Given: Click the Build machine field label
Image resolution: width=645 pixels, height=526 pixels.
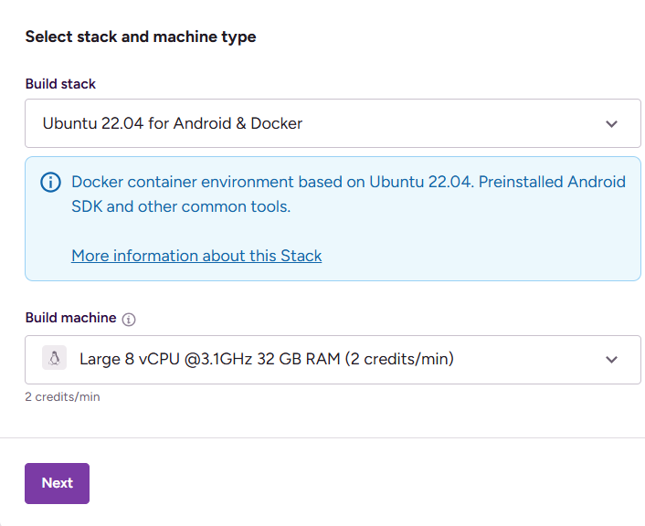Looking at the screenshot, I should 70,318.
